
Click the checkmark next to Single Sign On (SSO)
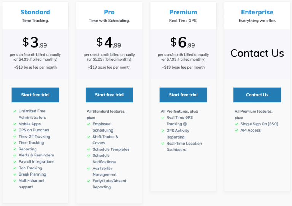coord(236,124)
